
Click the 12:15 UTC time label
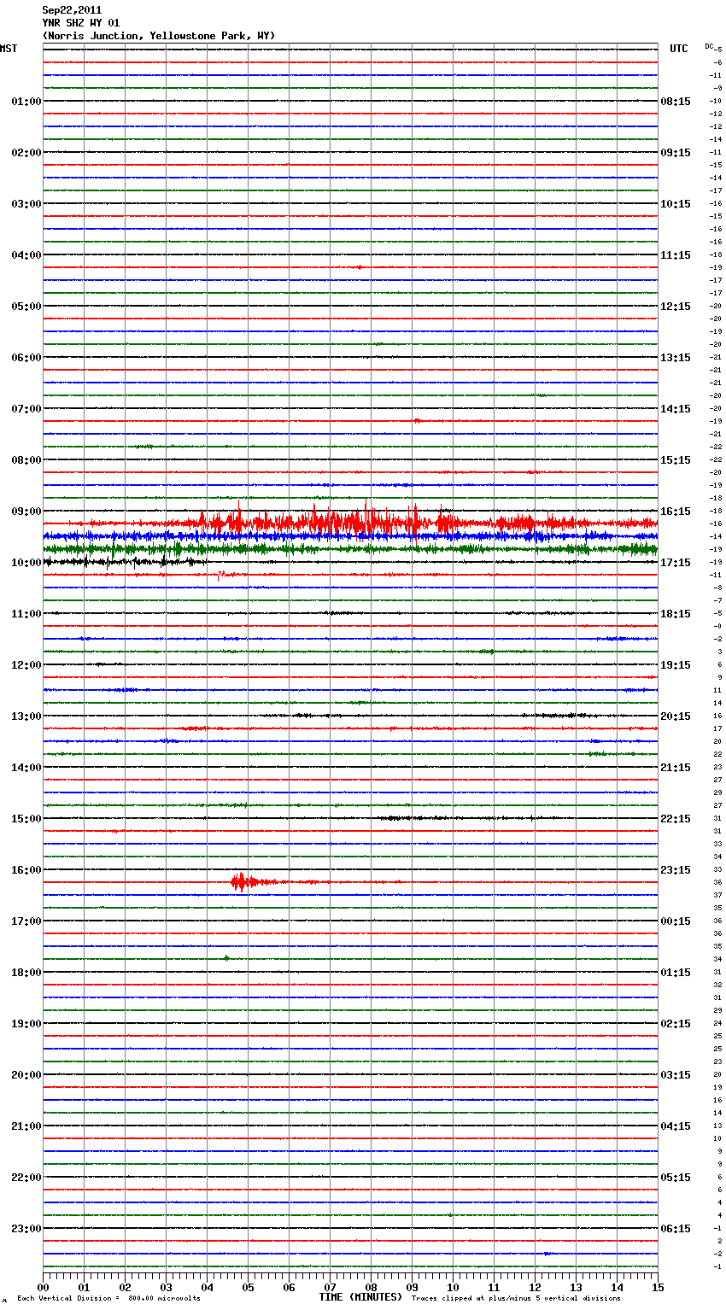(676, 307)
